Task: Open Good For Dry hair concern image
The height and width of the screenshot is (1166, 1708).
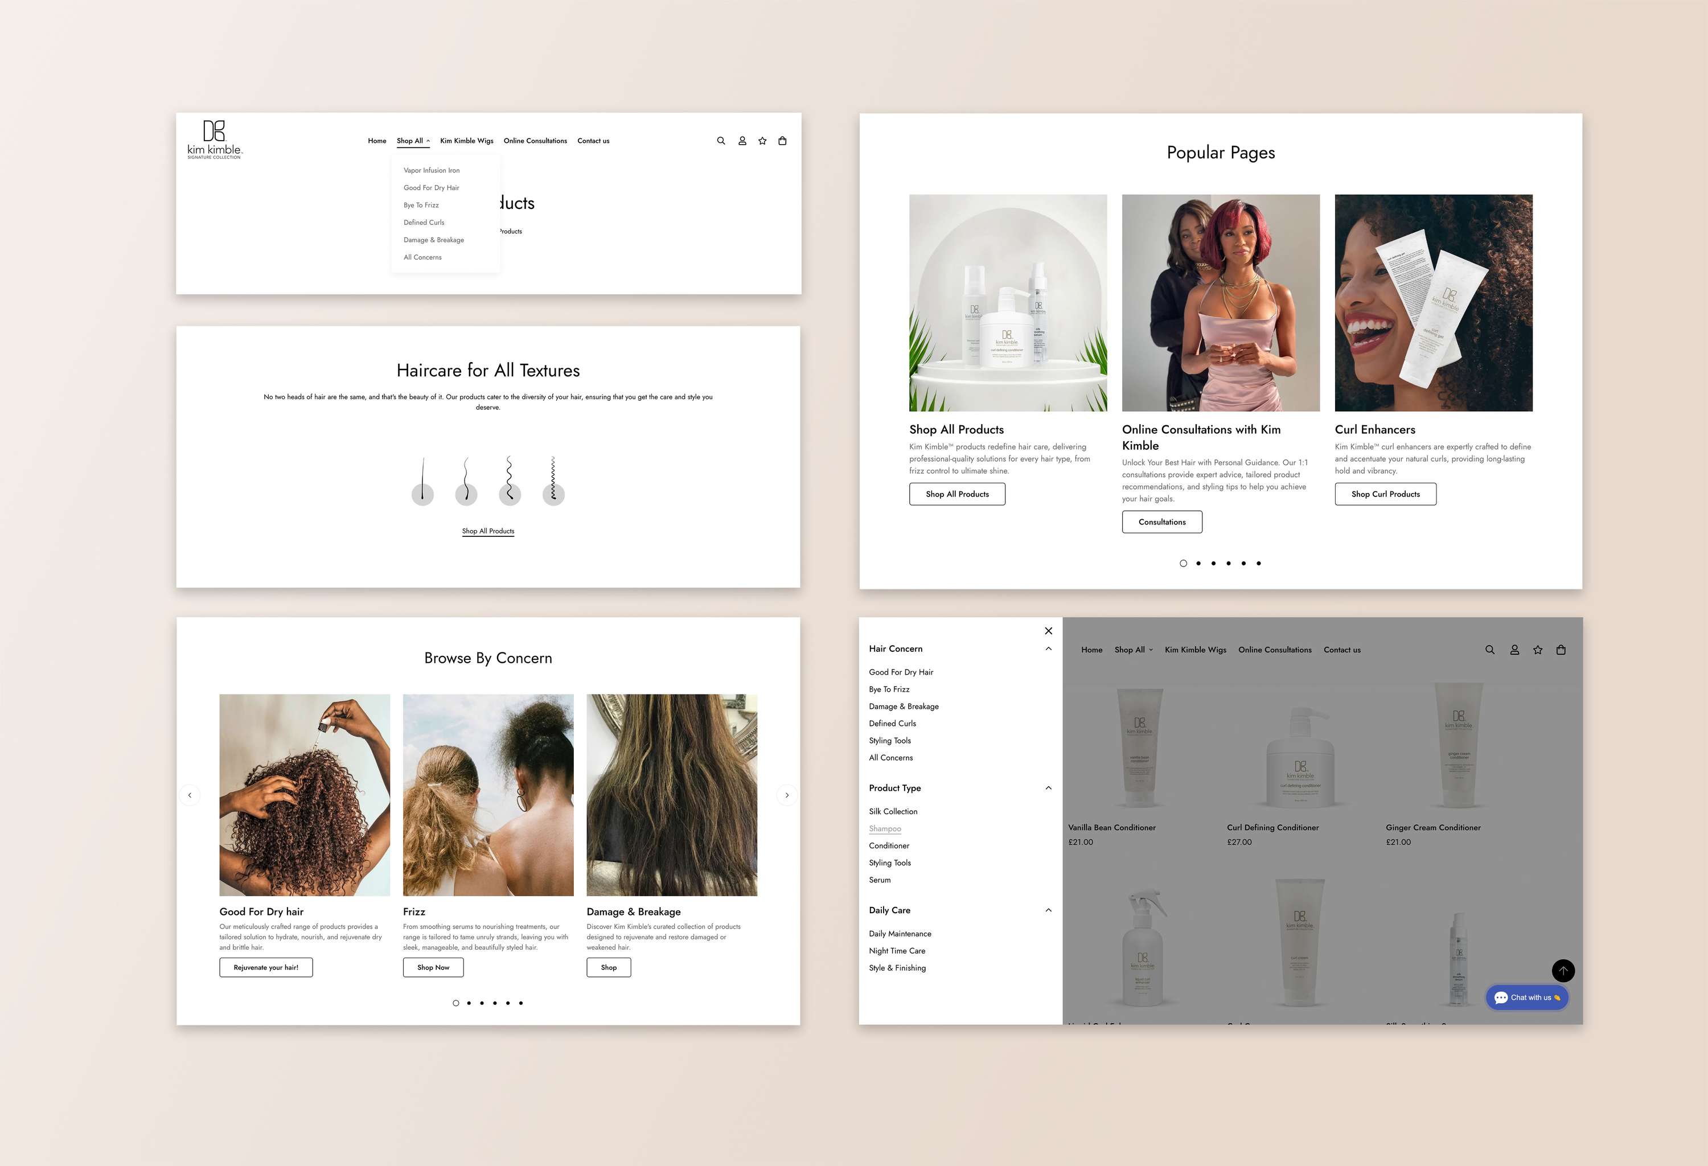Action: [x=304, y=795]
